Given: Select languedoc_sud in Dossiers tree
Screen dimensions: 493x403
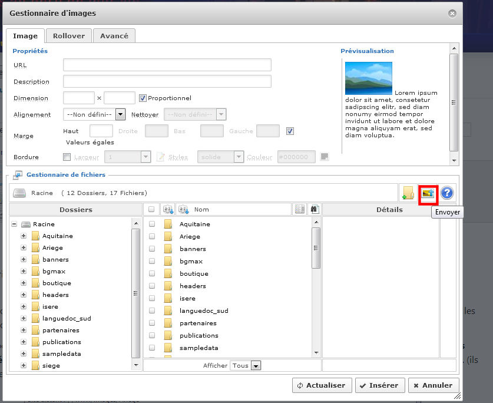Looking at the screenshot, I should pyautogui.click(x=67, y=318).
